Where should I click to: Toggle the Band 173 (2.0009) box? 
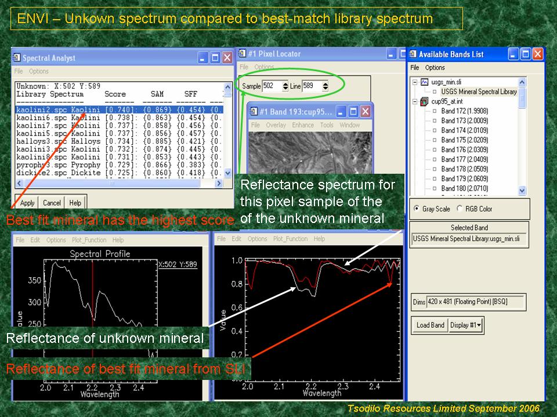point(434,120)
